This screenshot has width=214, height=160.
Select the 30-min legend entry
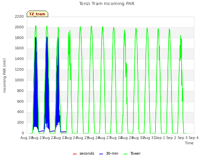[x=109, y=153]
